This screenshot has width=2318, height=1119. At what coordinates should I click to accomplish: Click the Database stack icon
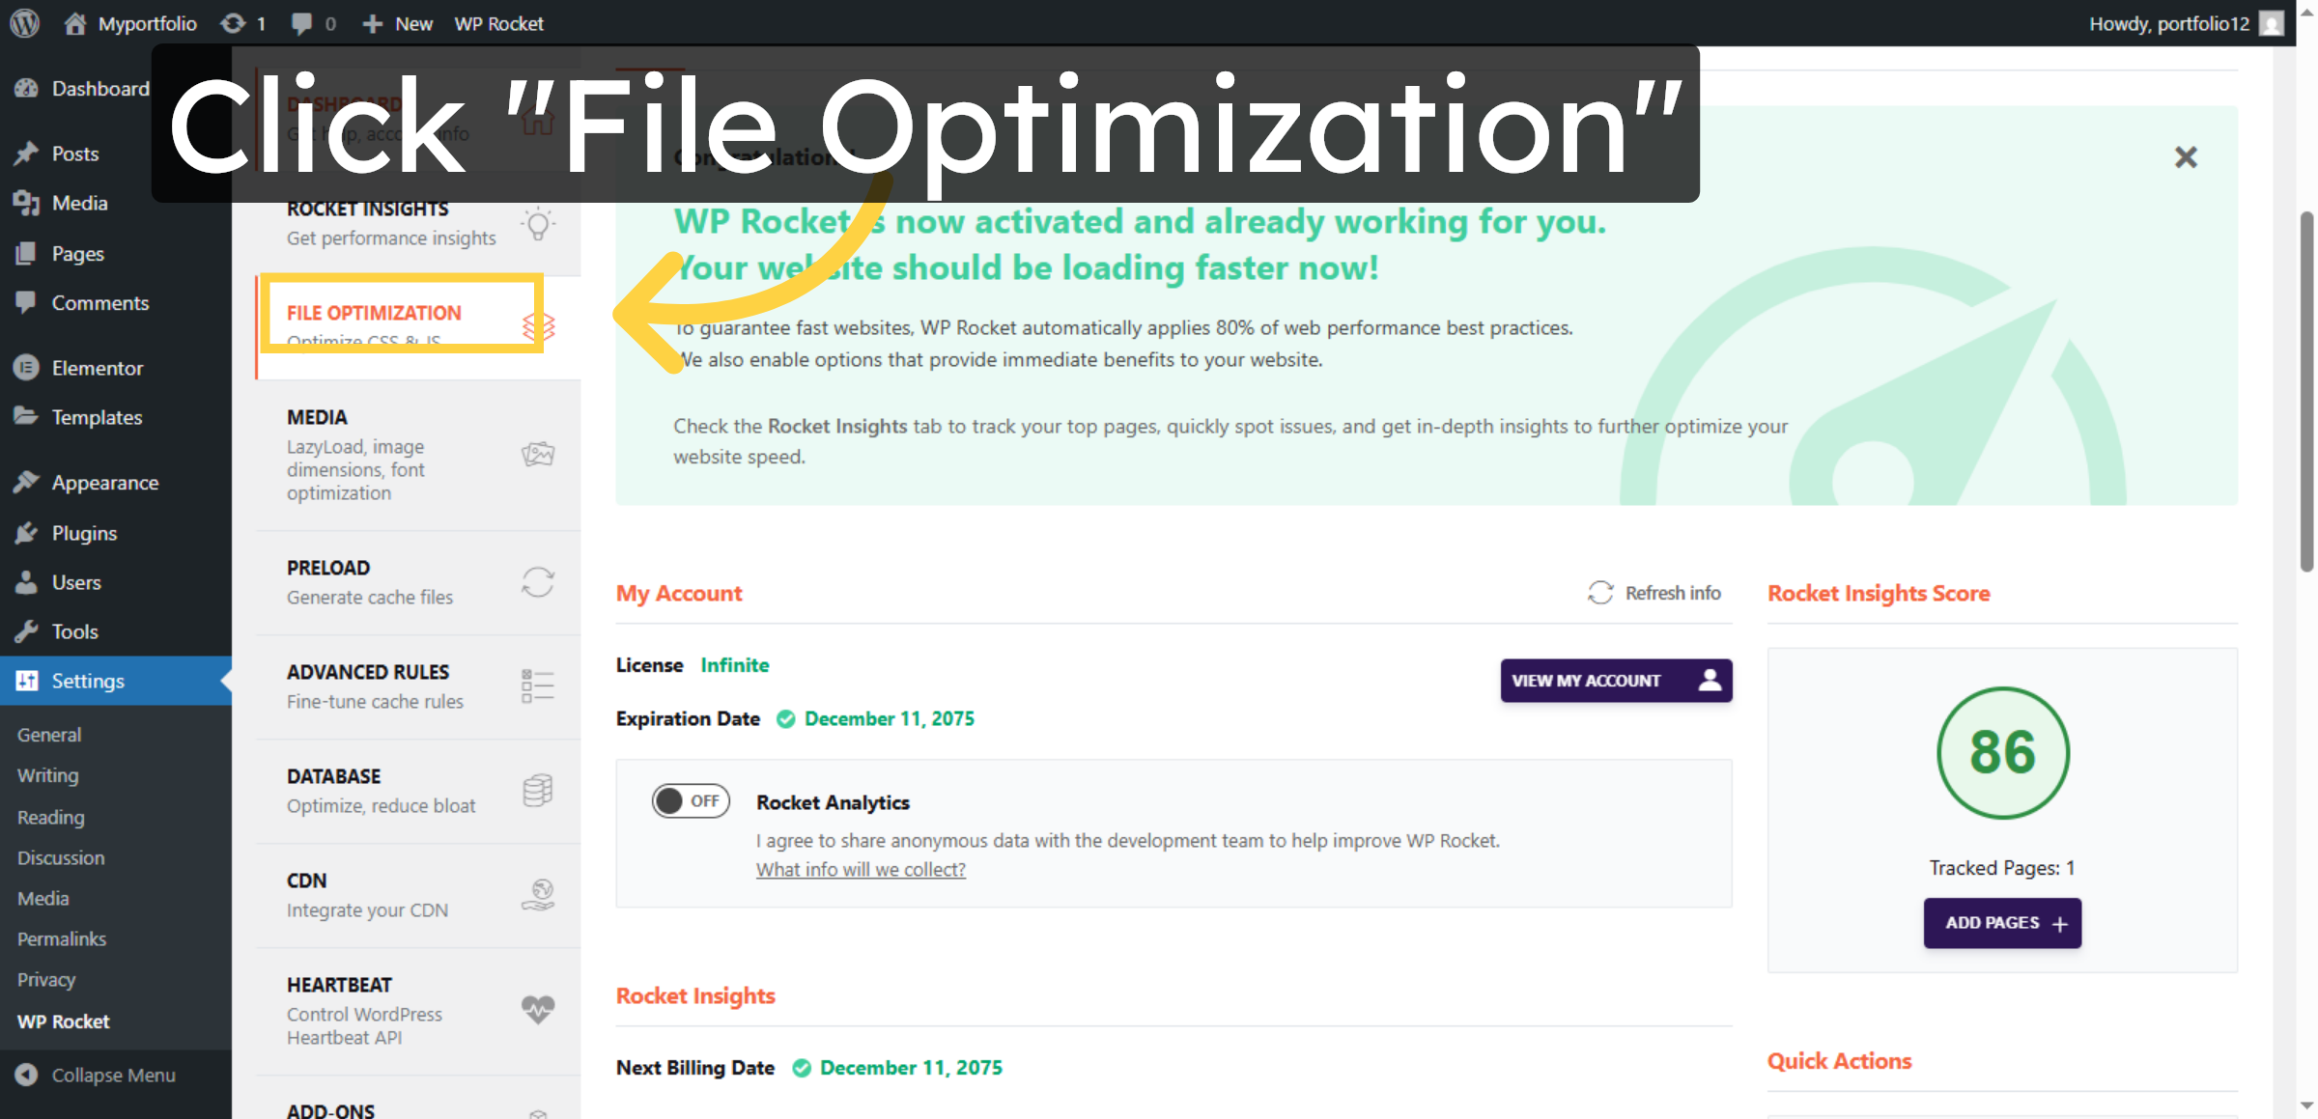tap(538, 790)
